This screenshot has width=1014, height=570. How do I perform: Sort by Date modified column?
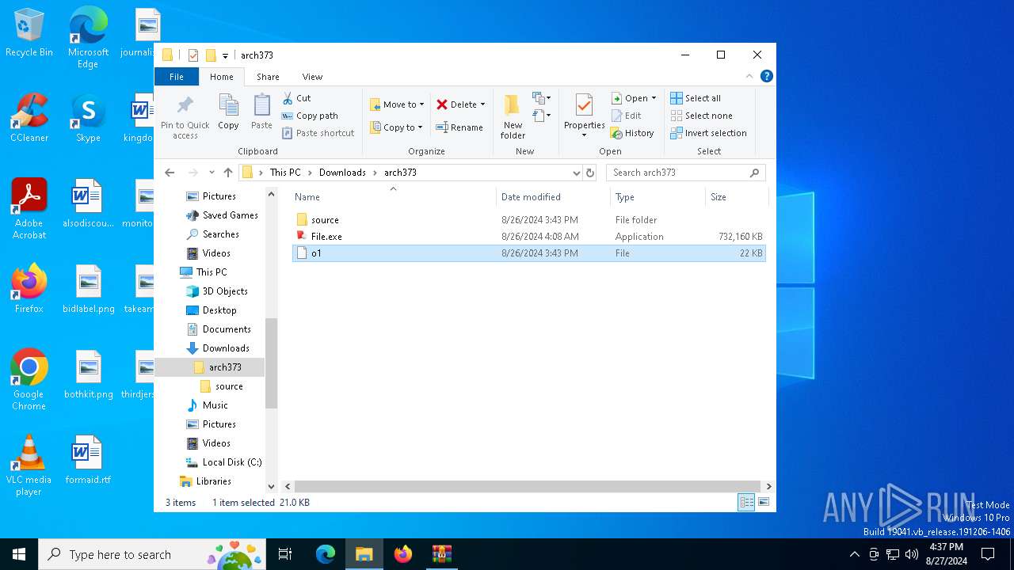[553, 197]
